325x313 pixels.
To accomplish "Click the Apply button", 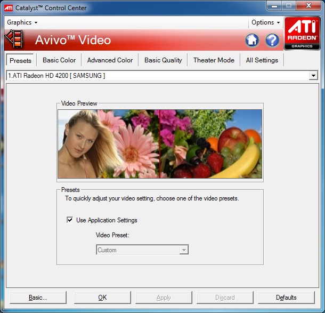I will coord(164,298).
